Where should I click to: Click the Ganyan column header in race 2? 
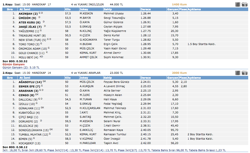coord(173,78)
